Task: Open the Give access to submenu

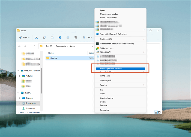Action: (120, 39)
